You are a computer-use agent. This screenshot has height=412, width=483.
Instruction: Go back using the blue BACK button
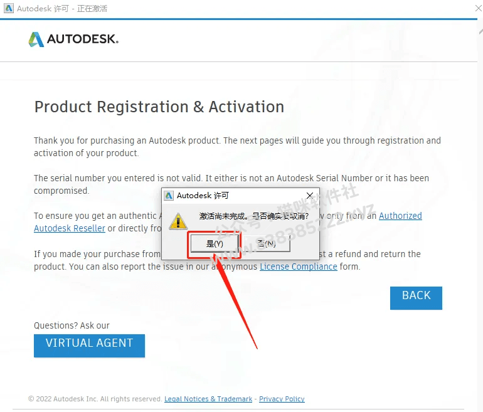(x=416, y=298)
